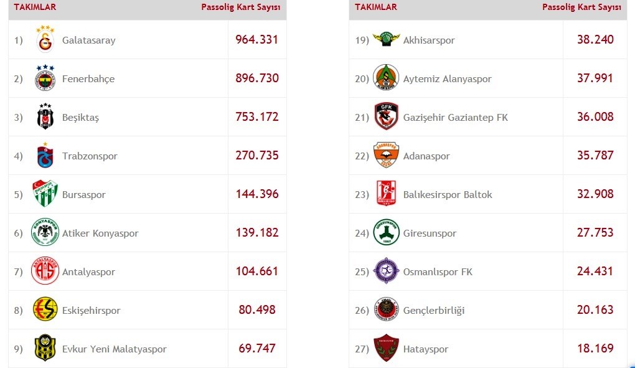Select Balıkesirspor Baltok card count 32.908
The height and width of the screenshot is (368, 635).
click(595, 194)
